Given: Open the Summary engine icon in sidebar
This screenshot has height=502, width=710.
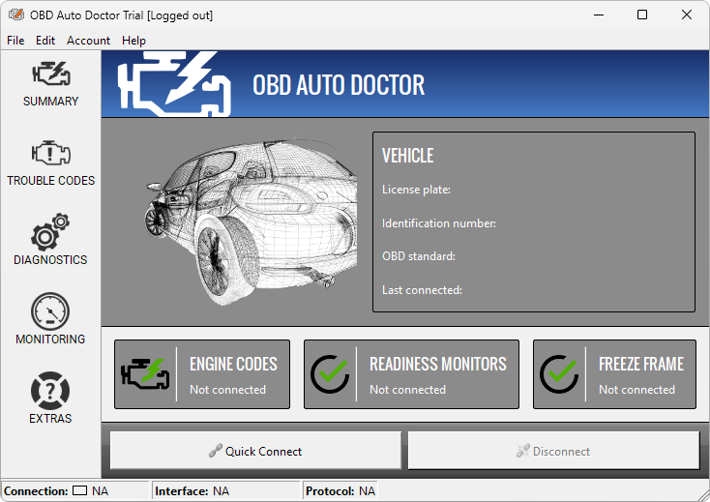Looking at the screenshot, I should [x=50, y=74].
